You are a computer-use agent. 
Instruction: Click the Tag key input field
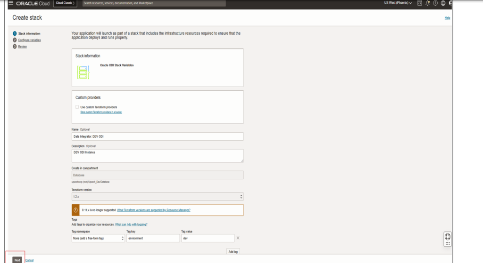coord(152,239)
